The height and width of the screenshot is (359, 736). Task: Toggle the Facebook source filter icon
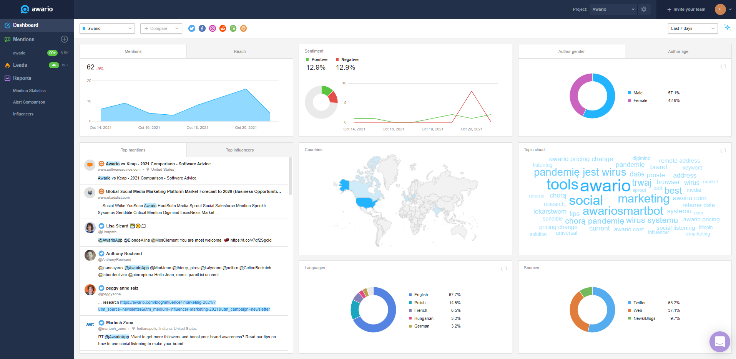(202, 28)
